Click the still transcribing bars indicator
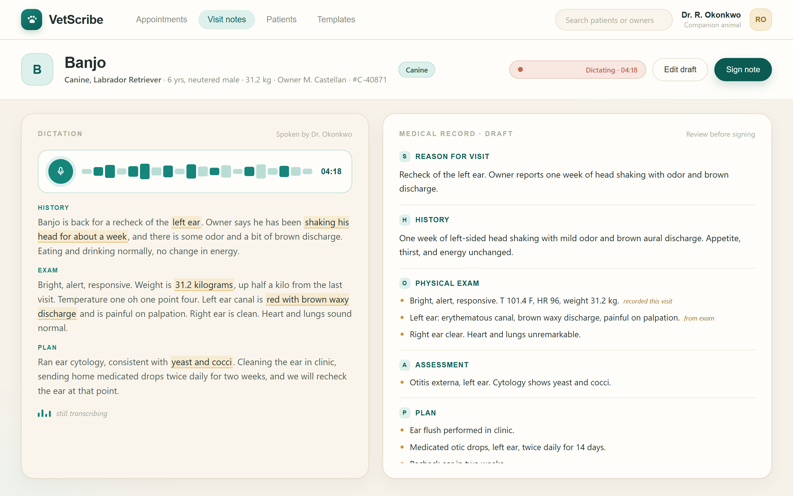This screenshot has height=496, width=793. click(x=44, y=413)
